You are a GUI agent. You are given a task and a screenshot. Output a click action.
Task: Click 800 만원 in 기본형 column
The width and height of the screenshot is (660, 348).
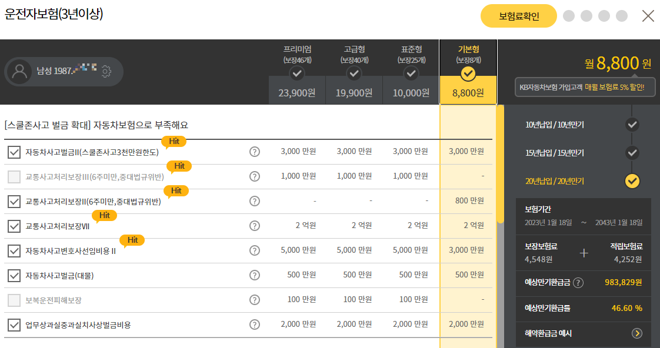(469, 200)
